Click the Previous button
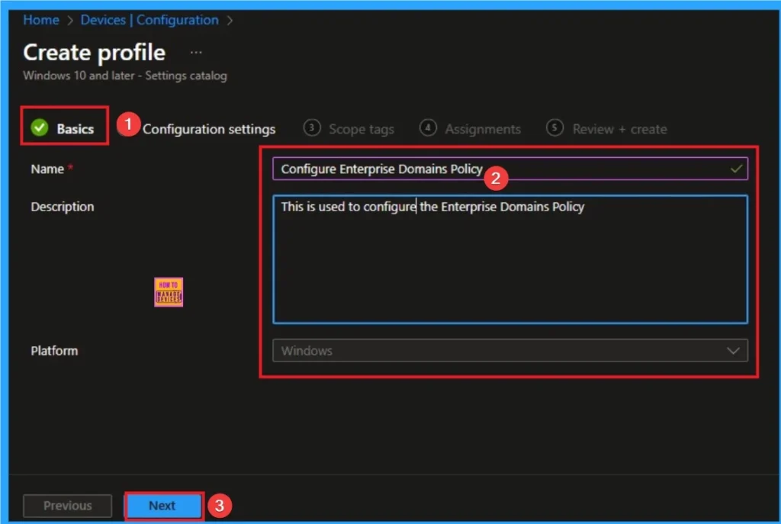 tap(67, 505)
